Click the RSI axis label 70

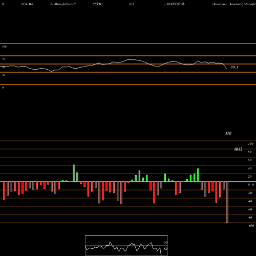pyautogui.click(x=4, y=59)
